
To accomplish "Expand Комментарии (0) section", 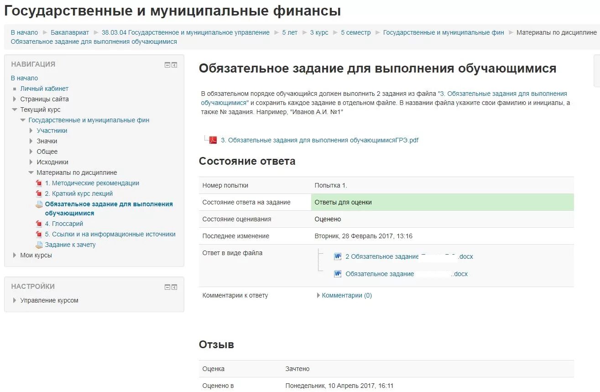I will pos(318,295).
